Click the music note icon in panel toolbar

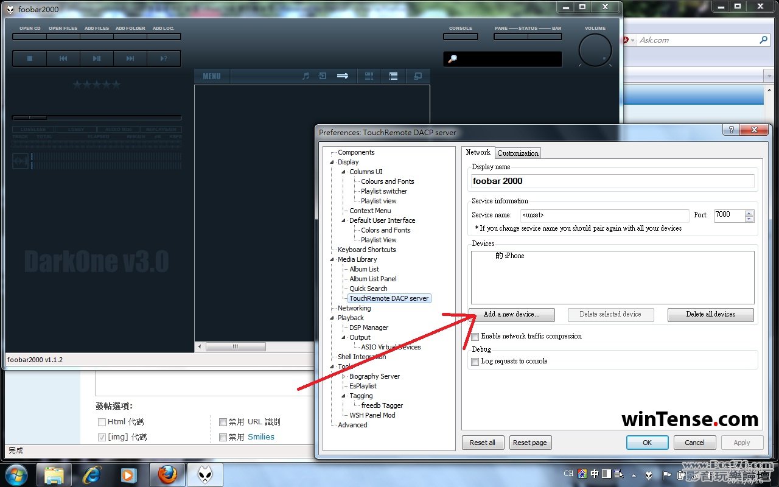[x=306, y=76]
